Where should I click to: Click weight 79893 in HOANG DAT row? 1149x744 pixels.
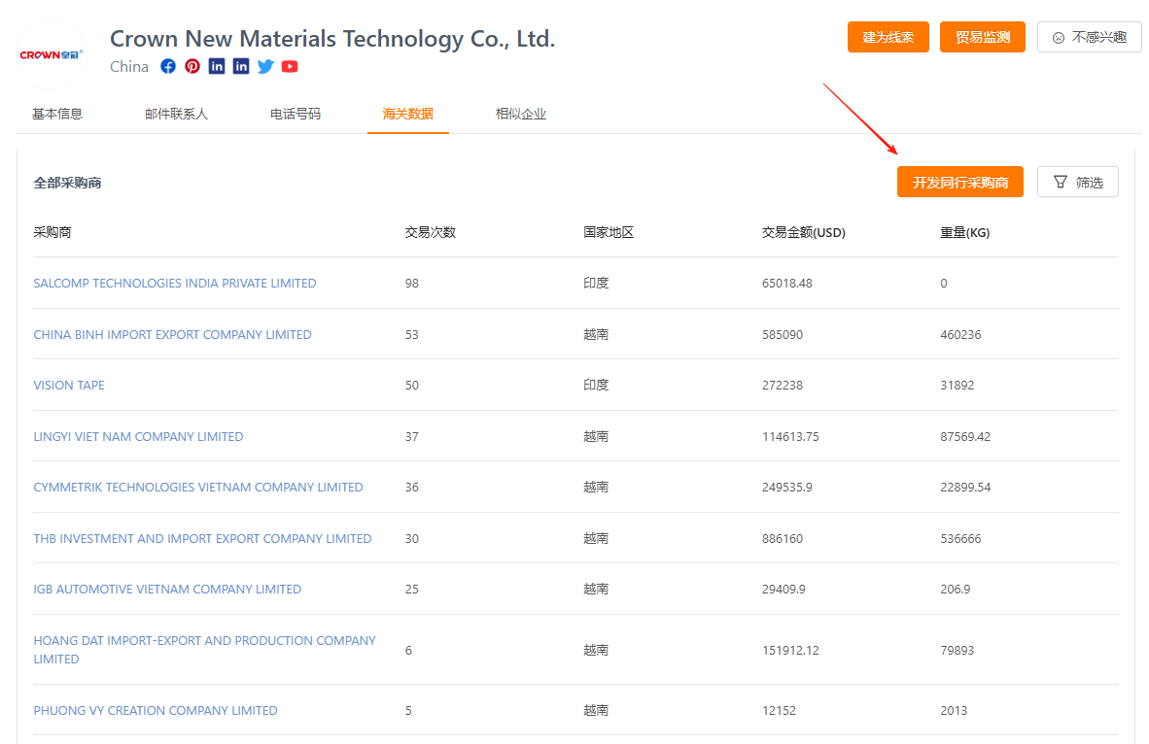point(957,650)
